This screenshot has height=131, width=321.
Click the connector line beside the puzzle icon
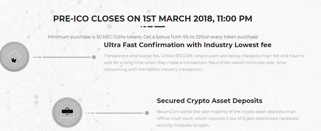(66, 57)
